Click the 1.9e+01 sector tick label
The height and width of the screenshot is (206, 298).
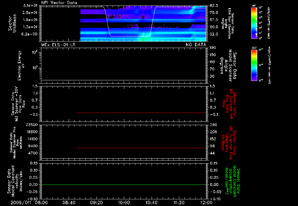(30, 20)
